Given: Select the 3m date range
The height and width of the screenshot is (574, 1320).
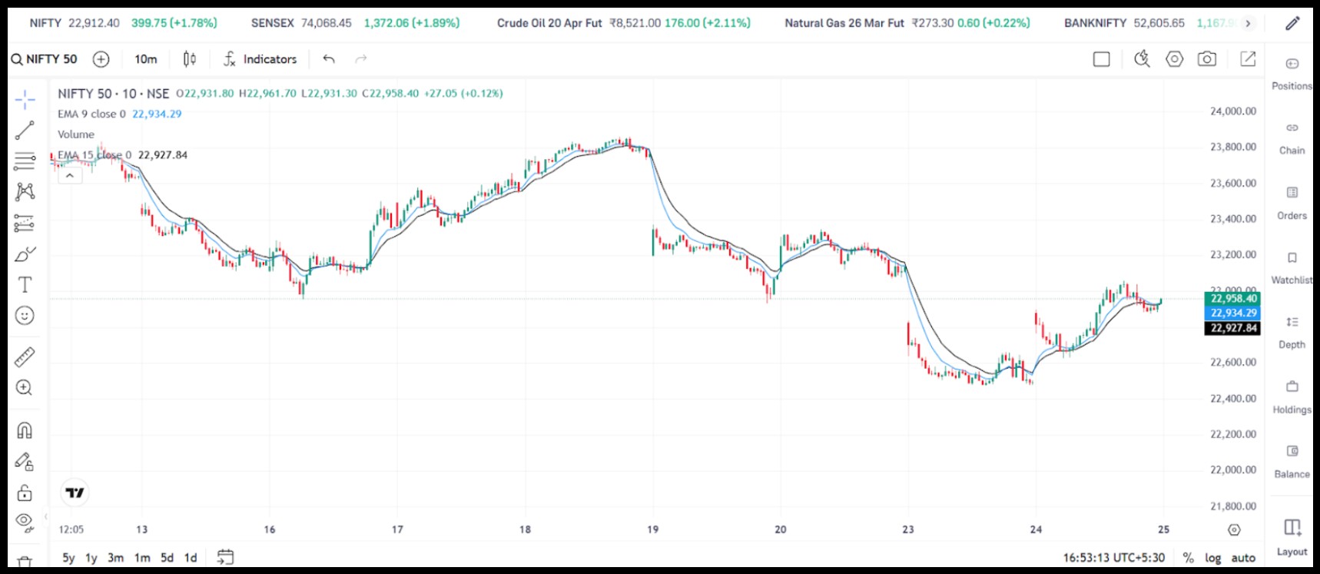Looking at the screenshot, I should coord(116,558).
